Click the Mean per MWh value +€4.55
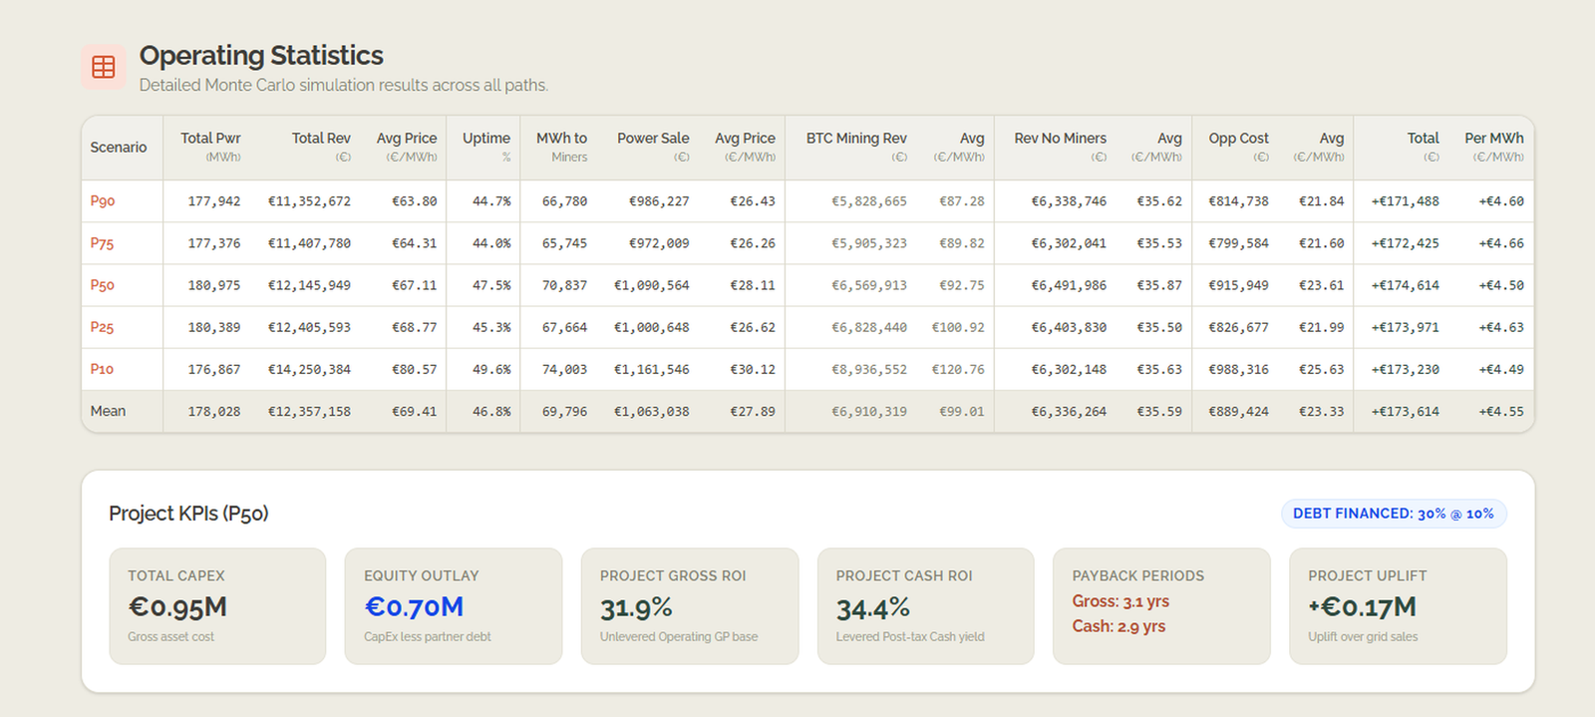The height and width of the screenshot is (717, 1595). pyautogui.click(x=1501, y=411)
